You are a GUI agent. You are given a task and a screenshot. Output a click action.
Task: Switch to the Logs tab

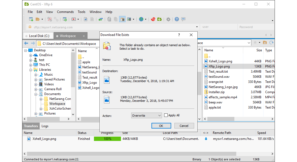click(x=45, y=126)
